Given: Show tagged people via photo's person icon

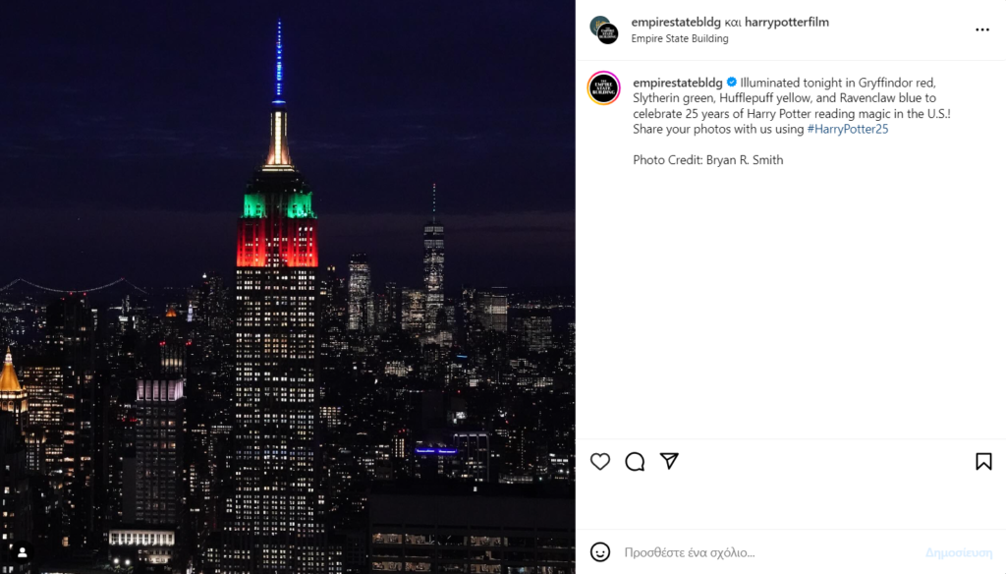Looking at the screenshot, I should point(23,552).
